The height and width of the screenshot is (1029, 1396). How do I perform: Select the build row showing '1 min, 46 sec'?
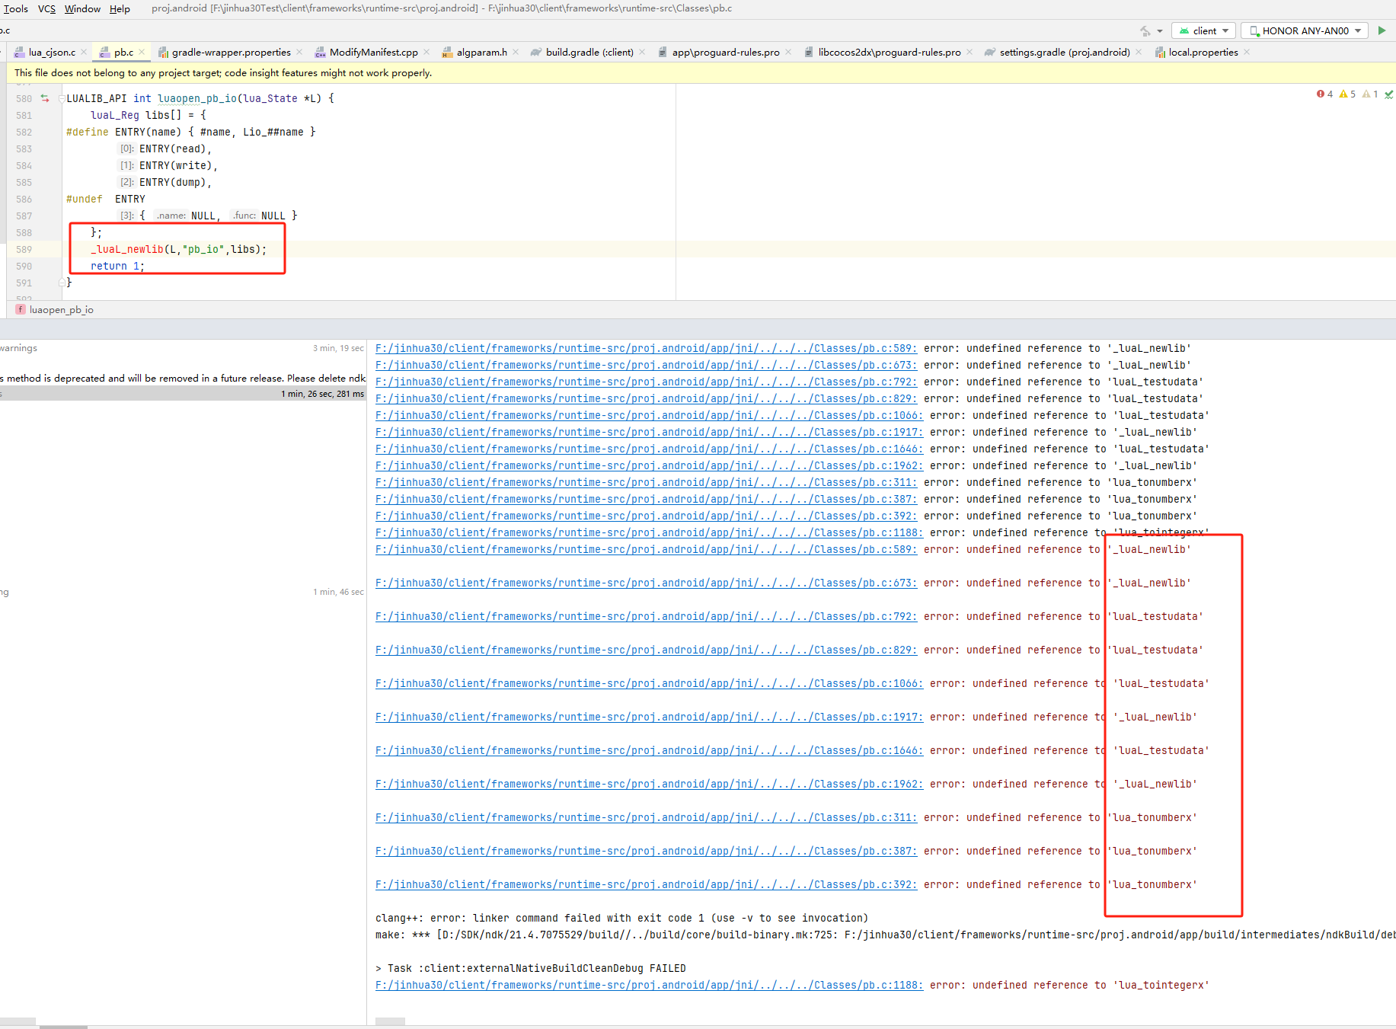(x=183, y=592)
